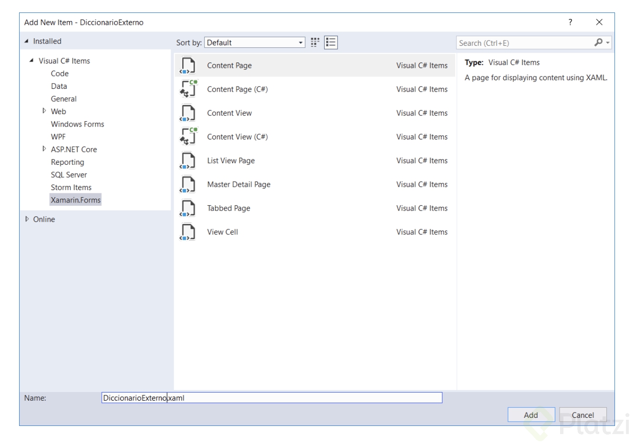The height and width of the screenshot is (446, 636).
Task: Click the View Cell template icon
Action: [x=188, y=232]
